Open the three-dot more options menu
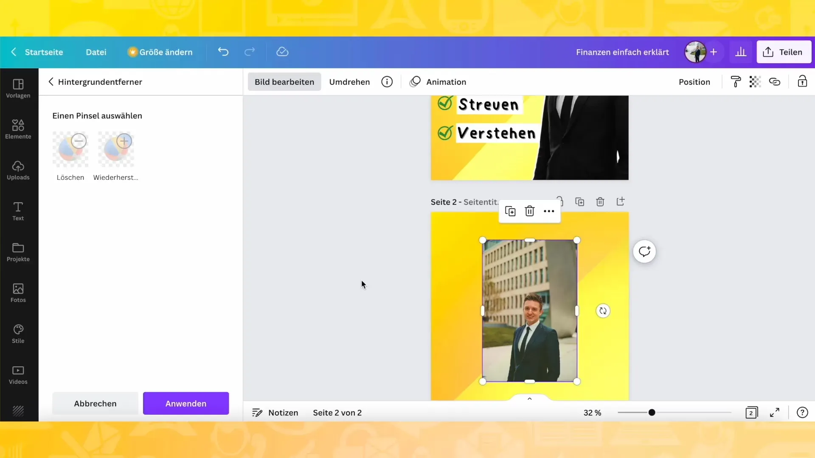 pos(549,211)
